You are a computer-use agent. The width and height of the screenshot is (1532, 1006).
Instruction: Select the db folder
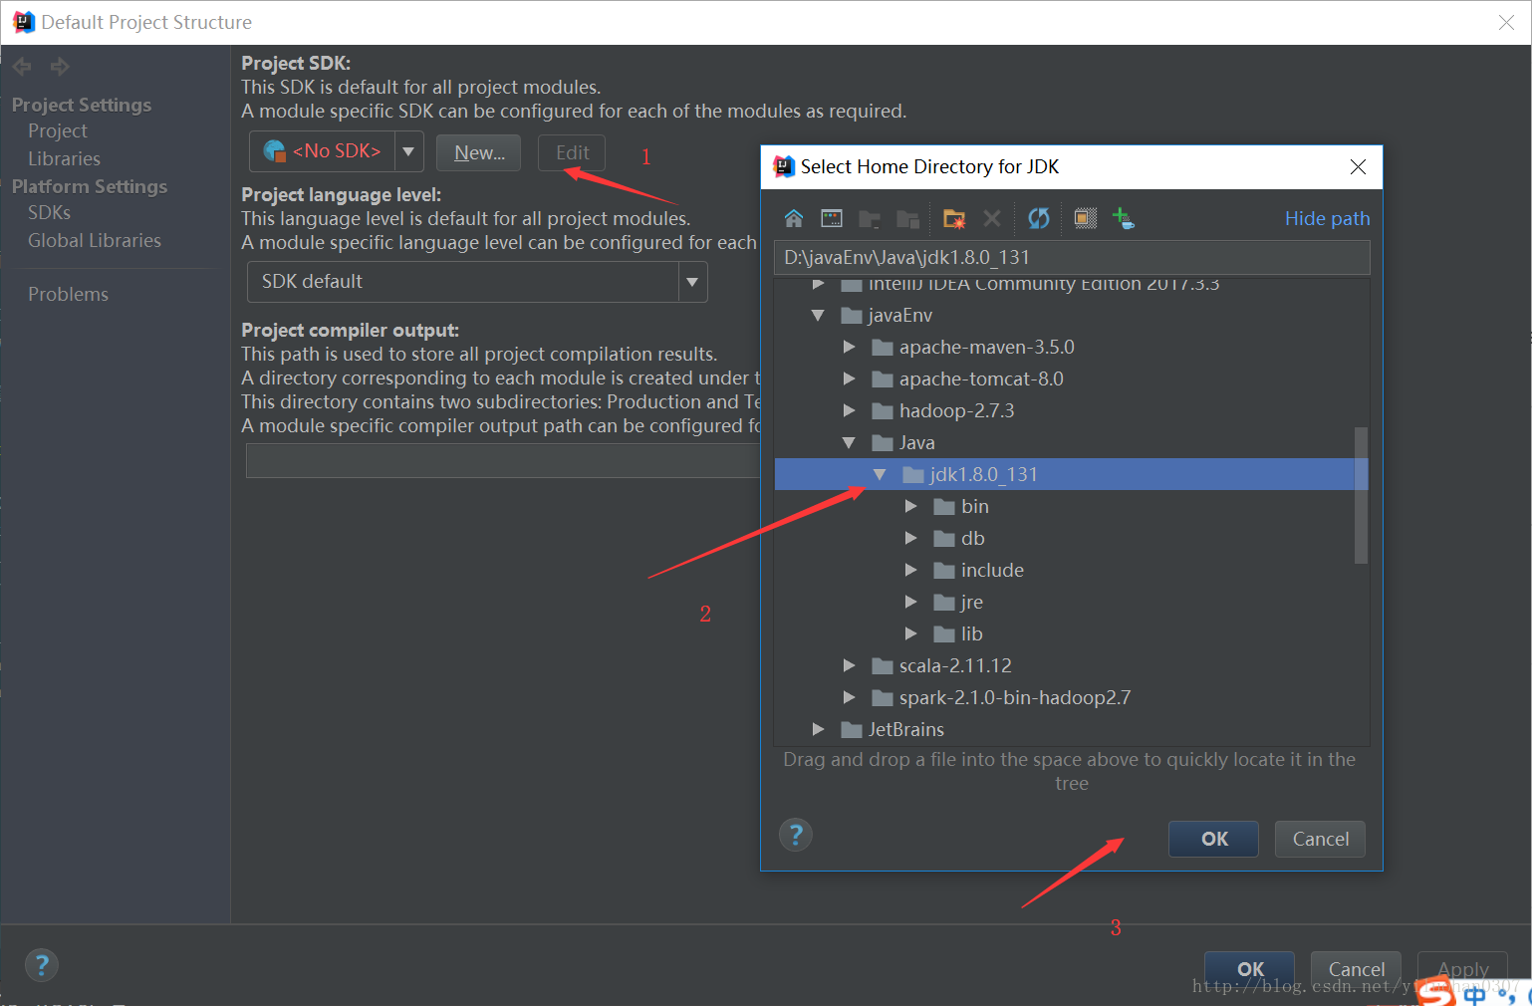coord(973,539)
